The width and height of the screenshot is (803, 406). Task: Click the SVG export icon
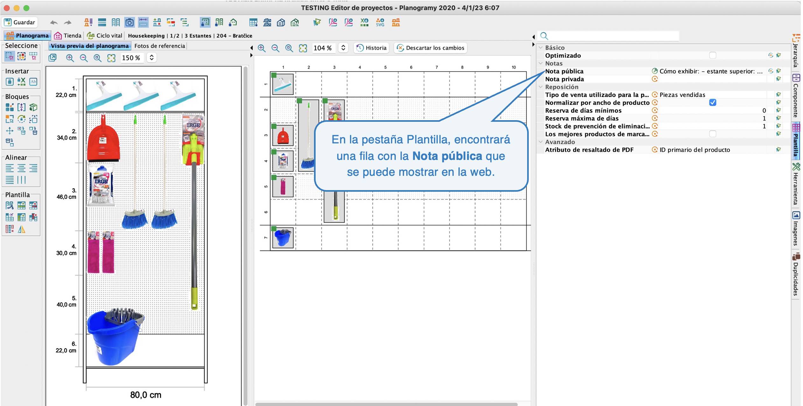380,22
